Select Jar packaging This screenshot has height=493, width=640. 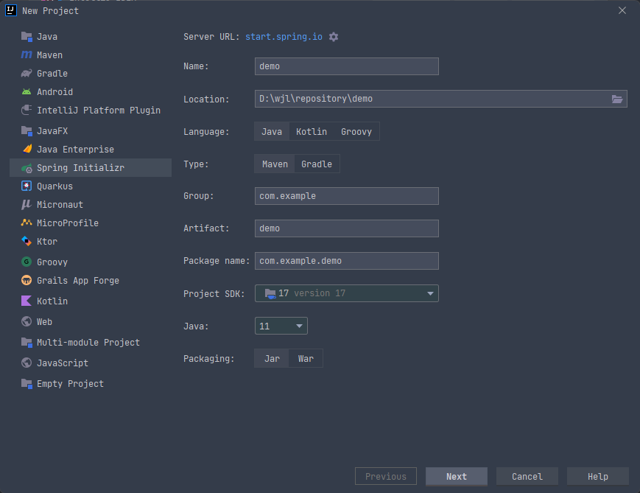(272, 359)
